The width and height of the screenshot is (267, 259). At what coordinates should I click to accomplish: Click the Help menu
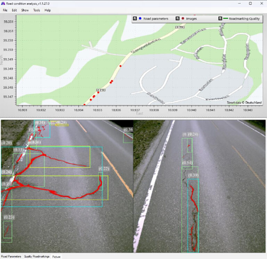click(48, 10)
